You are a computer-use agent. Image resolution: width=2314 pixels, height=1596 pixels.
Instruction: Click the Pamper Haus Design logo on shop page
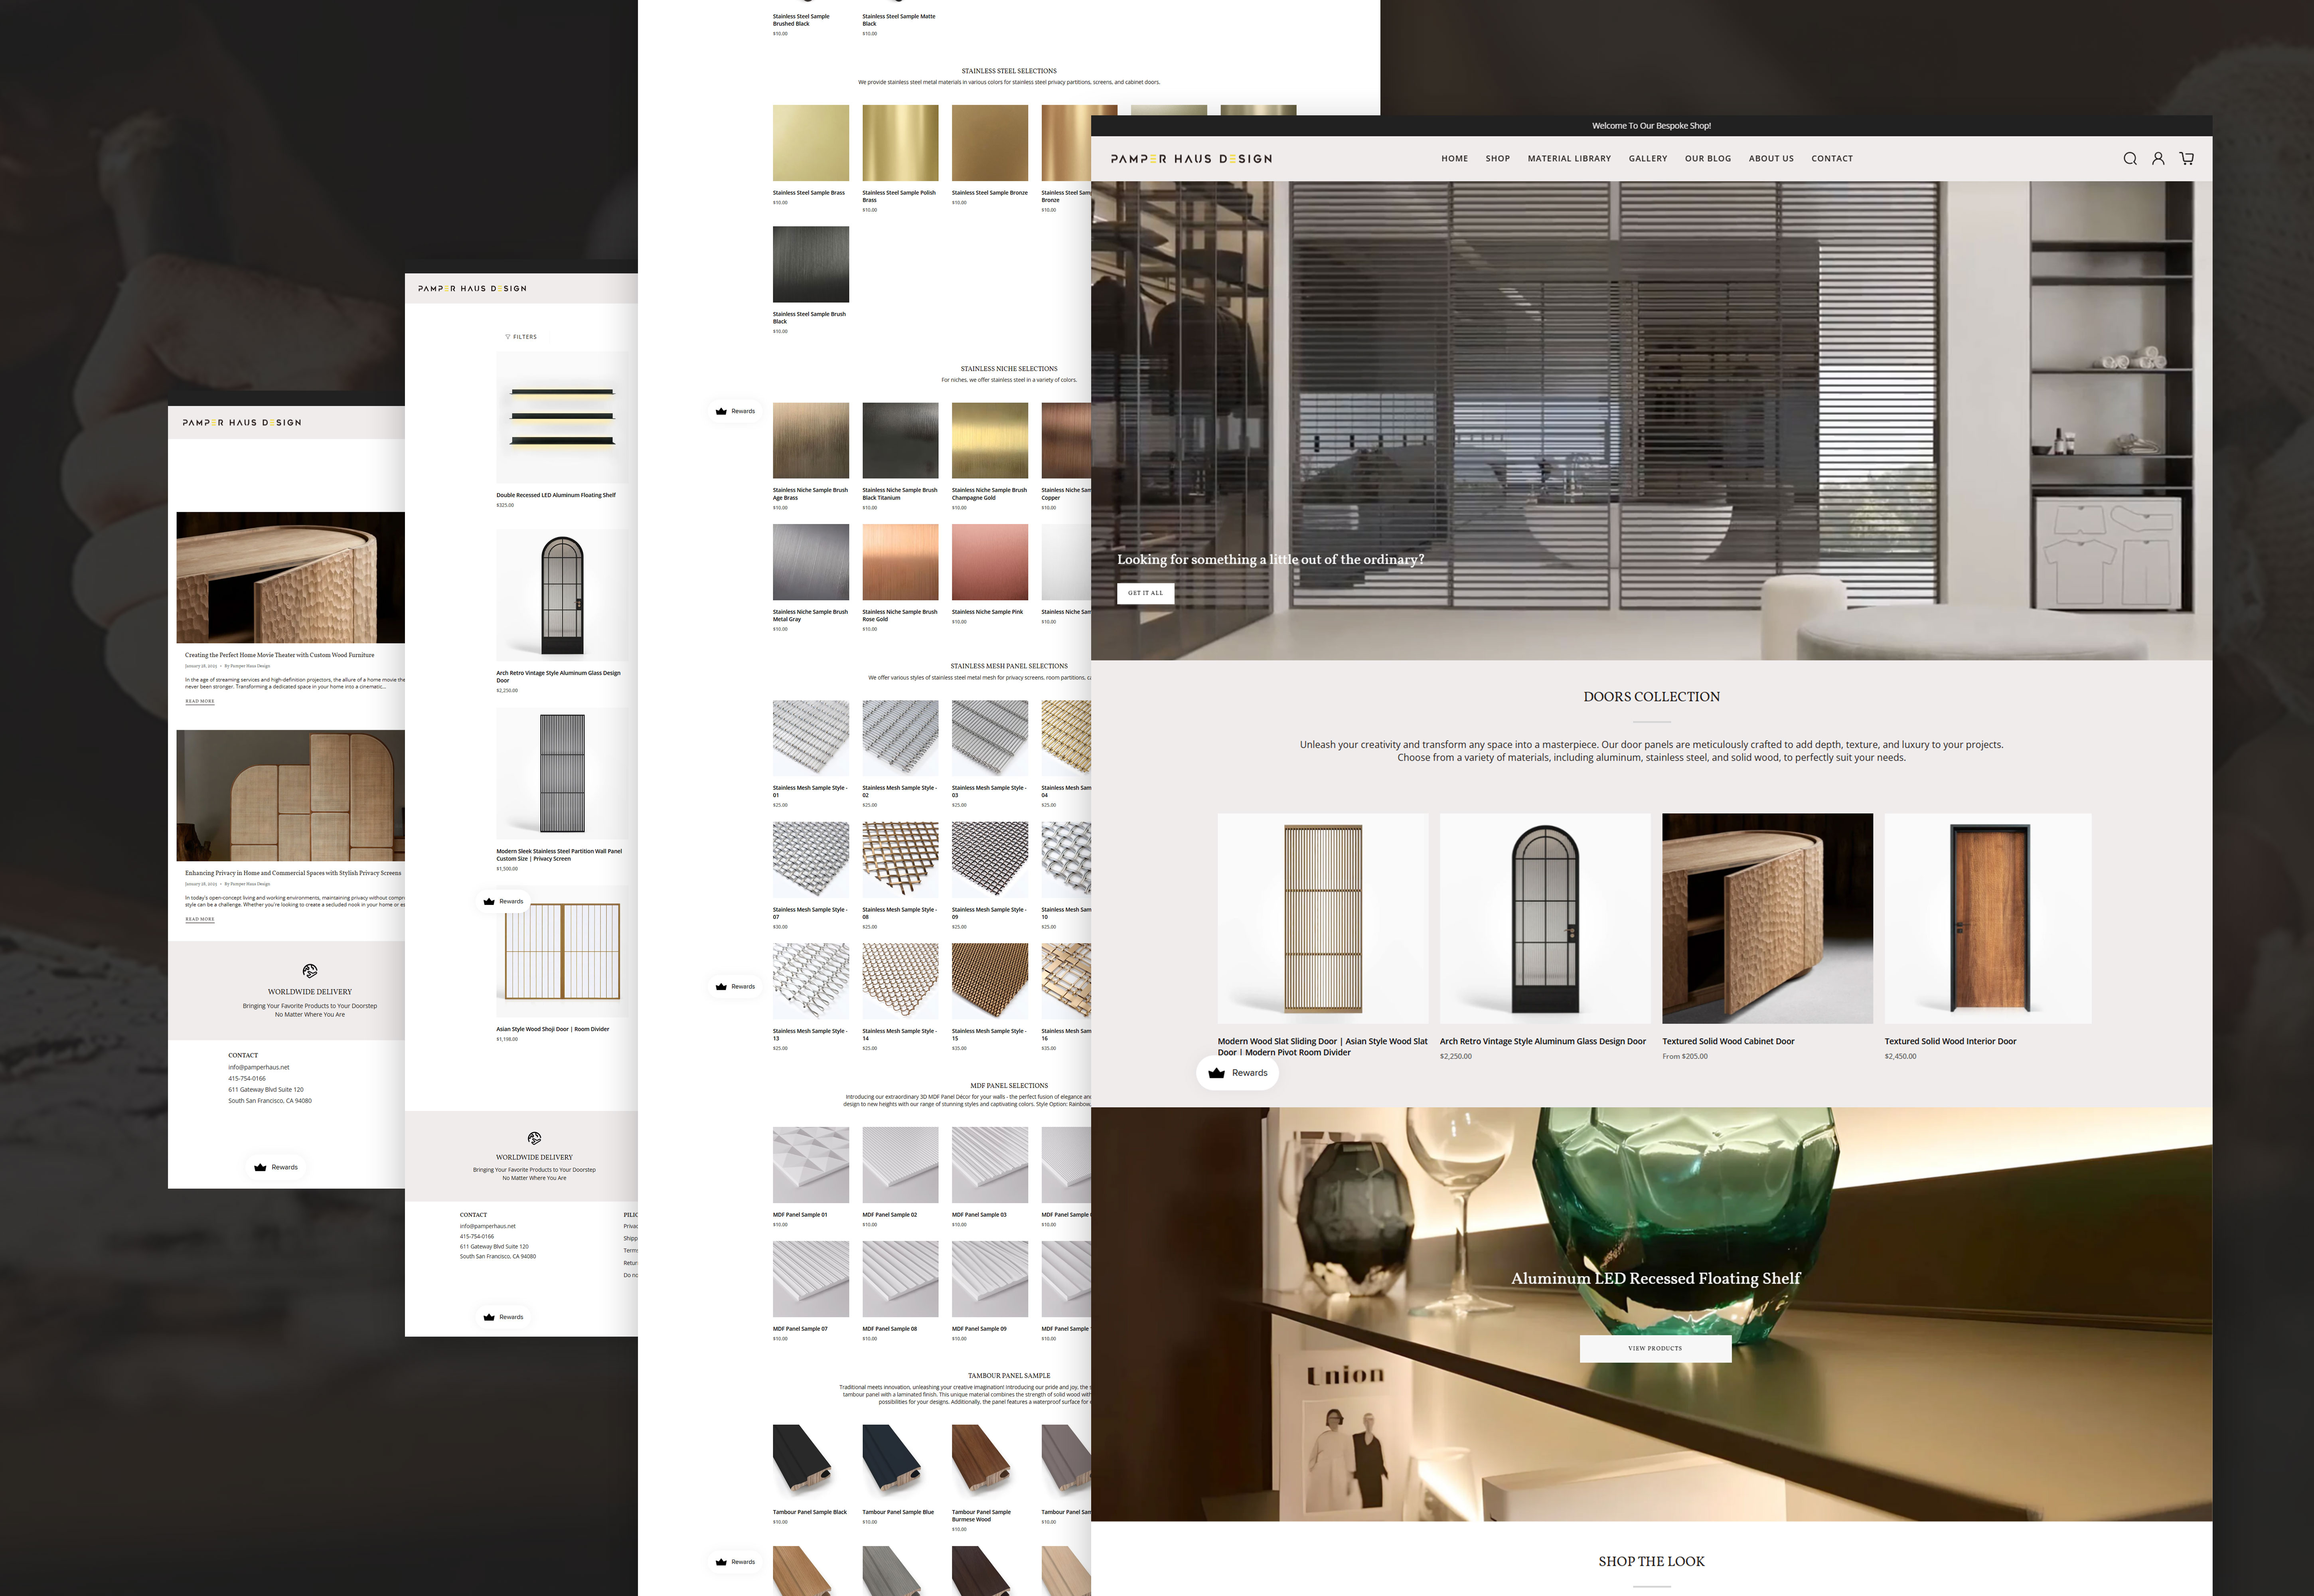(x=472, y=289)
